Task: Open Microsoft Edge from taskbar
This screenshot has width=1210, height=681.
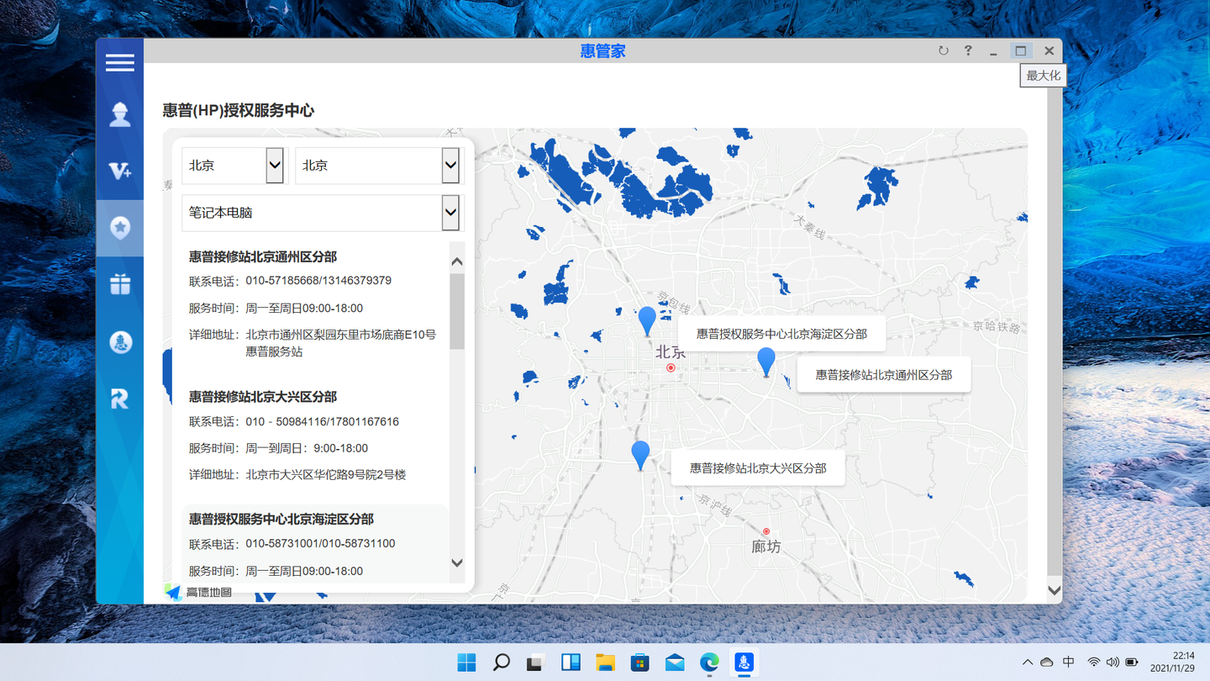Action: 709,663
